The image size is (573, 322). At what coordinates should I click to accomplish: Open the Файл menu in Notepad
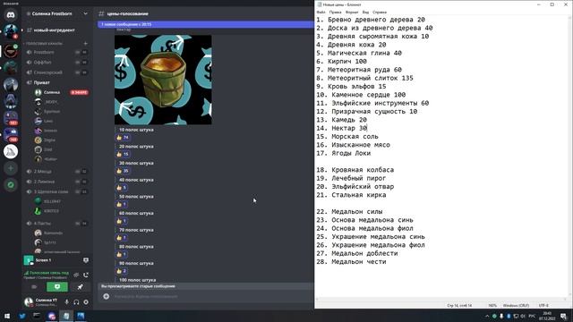pos(321,12)
